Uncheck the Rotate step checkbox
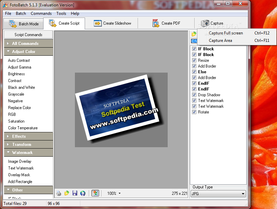The height and width of the screenshot is (209, 277). (x=194, y=112)
